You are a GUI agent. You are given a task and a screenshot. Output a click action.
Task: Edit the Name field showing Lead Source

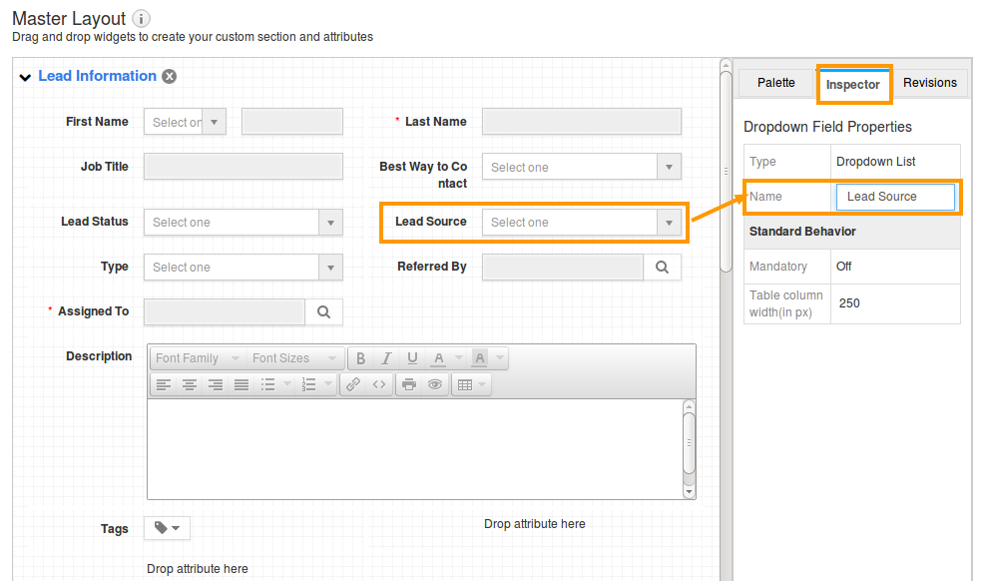coord(895,198)
